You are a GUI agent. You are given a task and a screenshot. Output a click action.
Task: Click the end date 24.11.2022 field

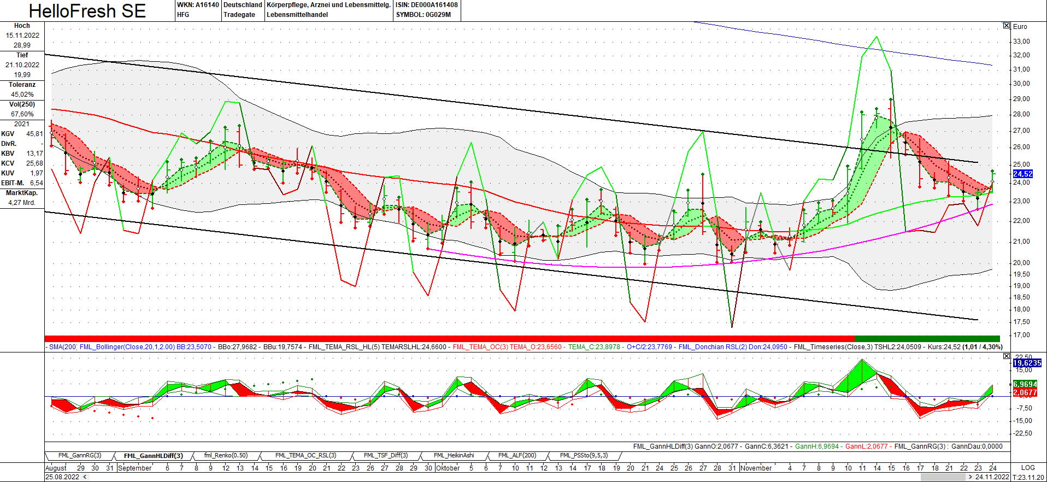pos(992,477)
